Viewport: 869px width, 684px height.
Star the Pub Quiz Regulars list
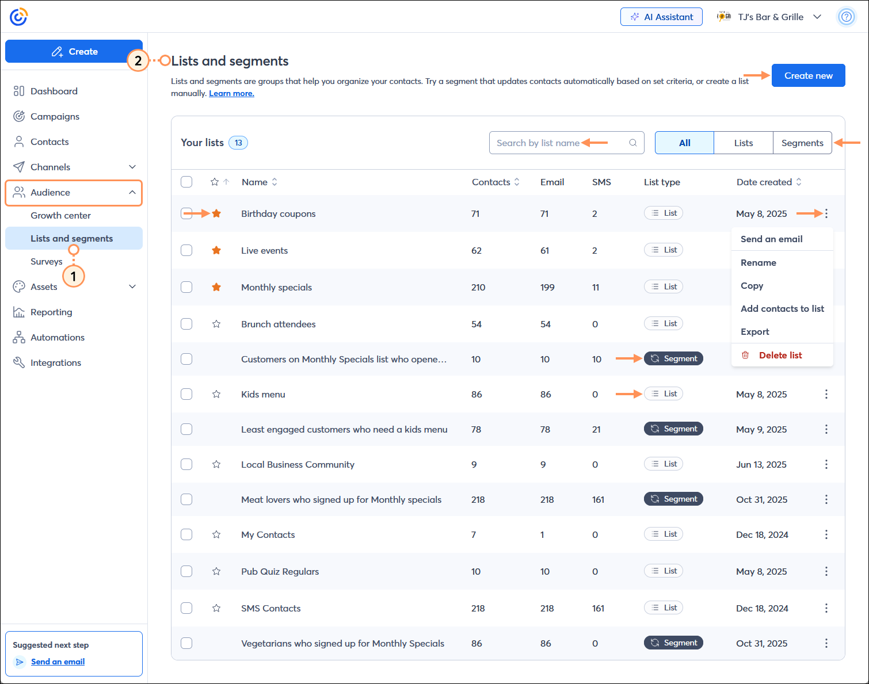[x=216, y=571]
